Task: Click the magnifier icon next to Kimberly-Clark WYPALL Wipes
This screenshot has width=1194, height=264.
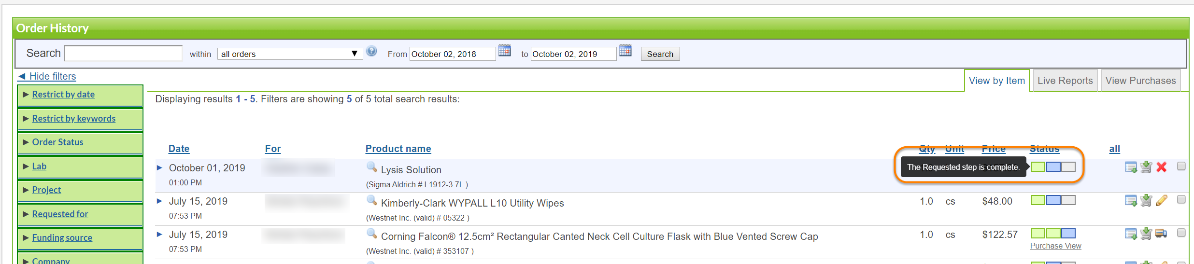Action: pos(371,200)
